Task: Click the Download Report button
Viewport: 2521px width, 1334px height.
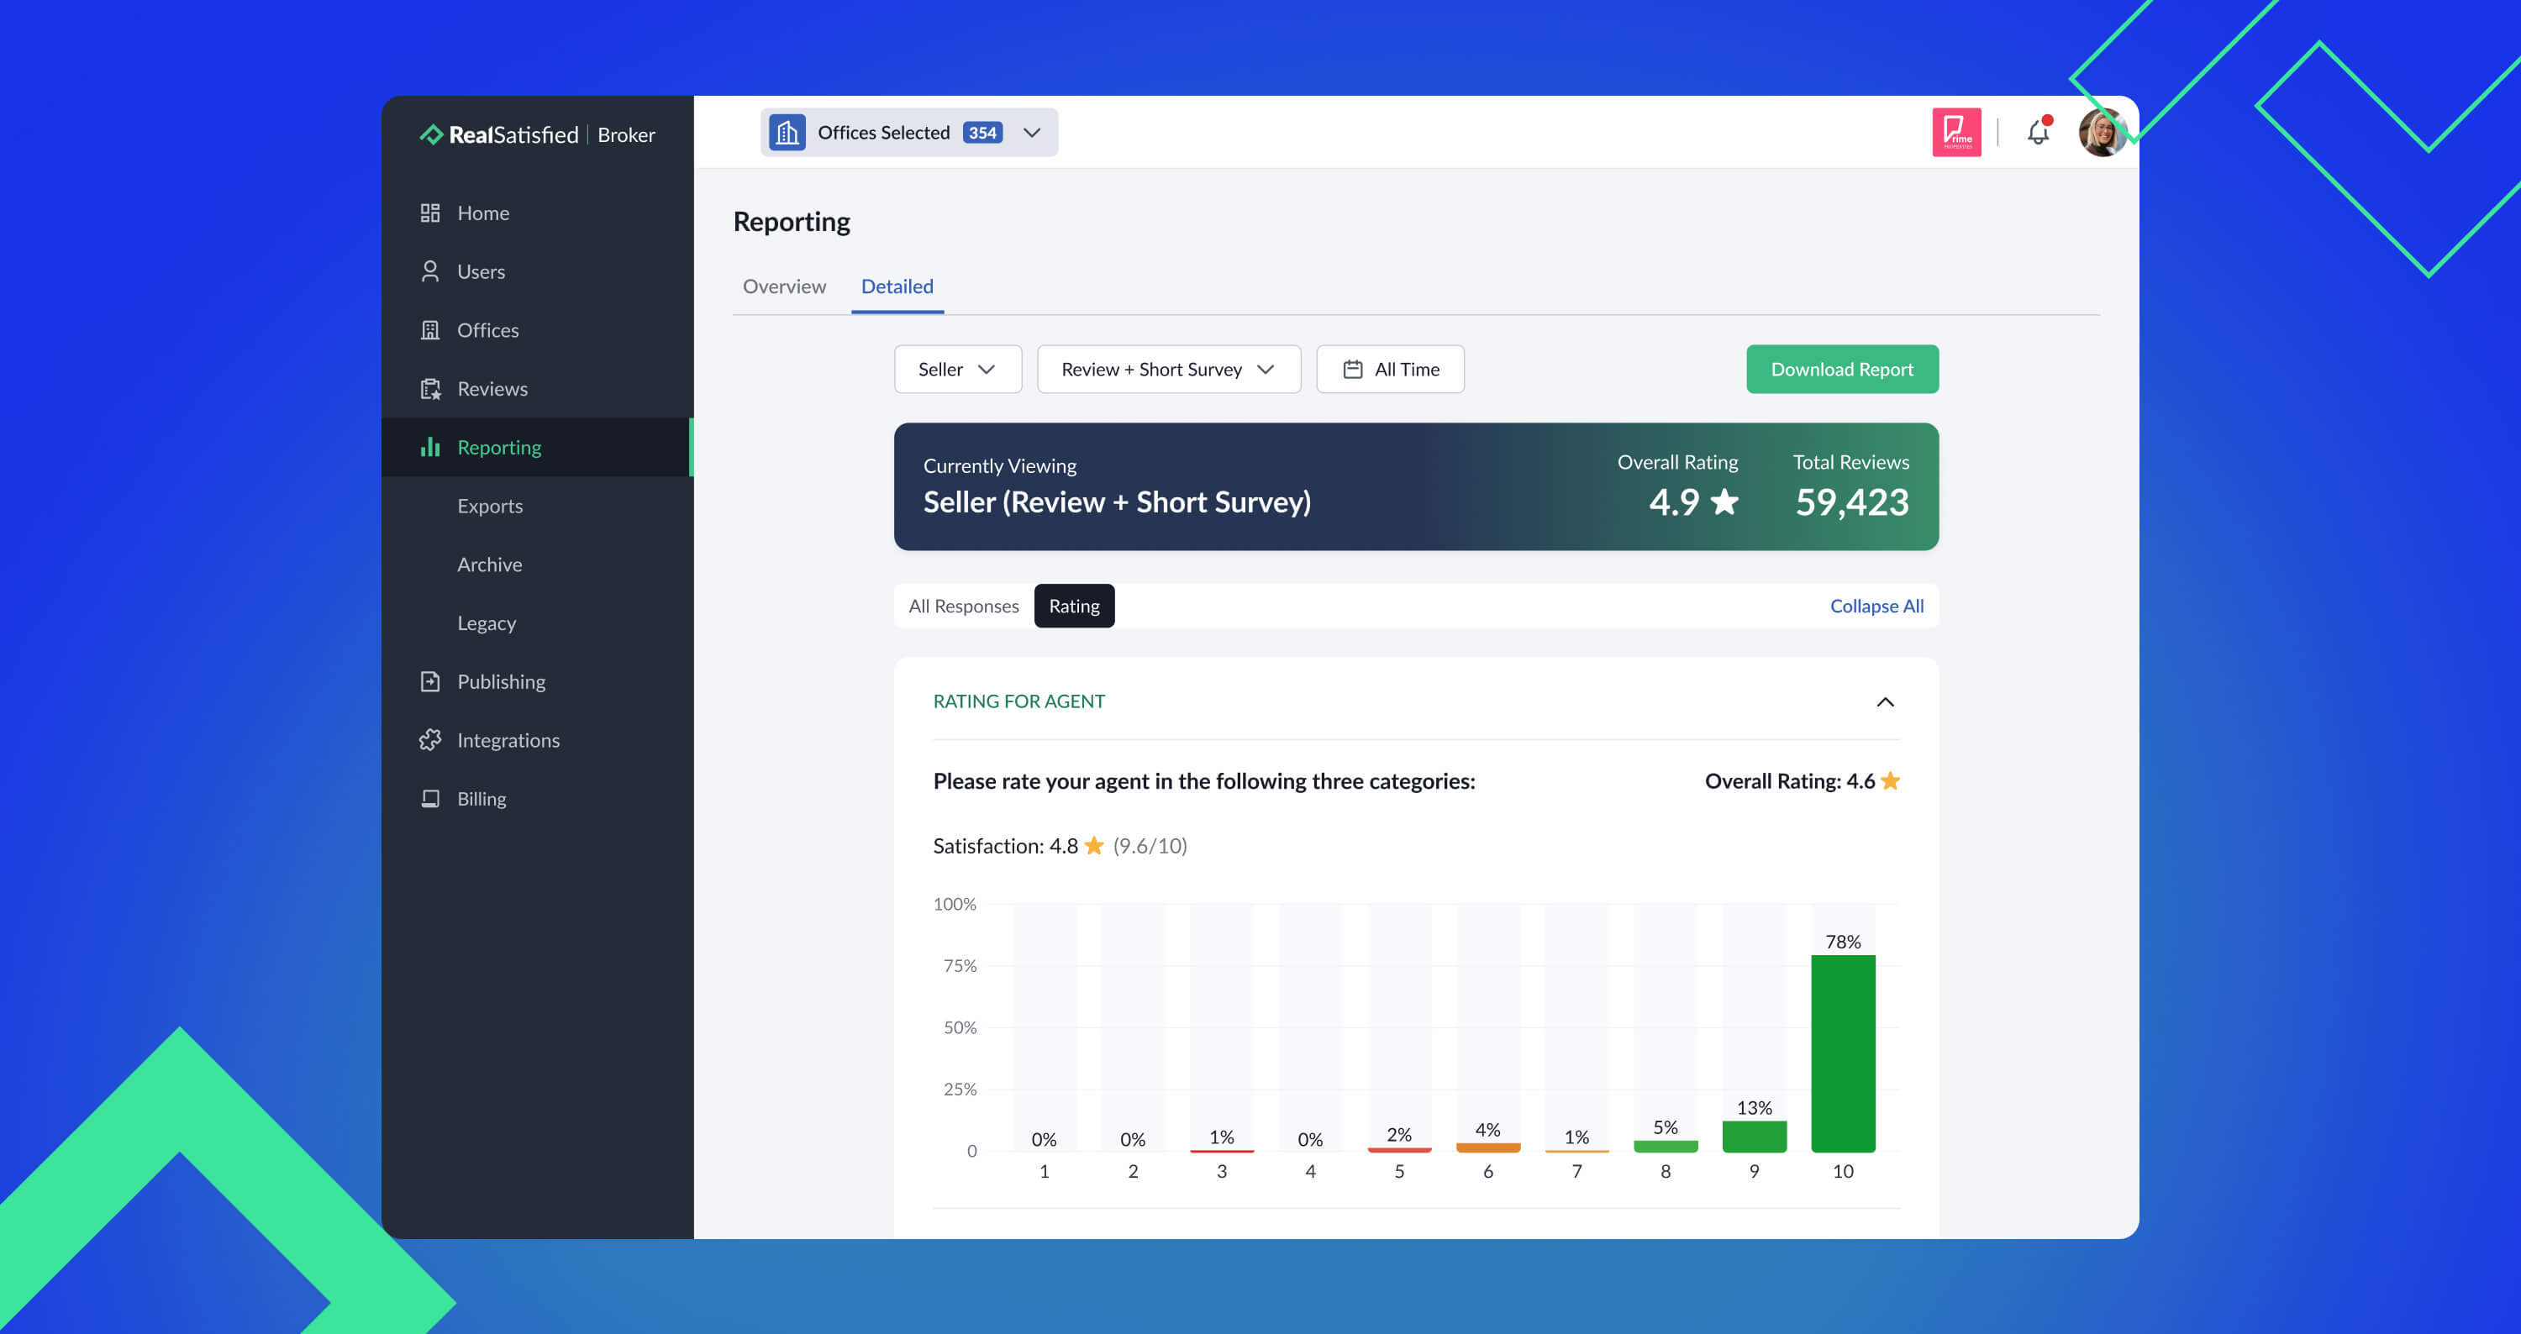Action: click(1841, 370)
